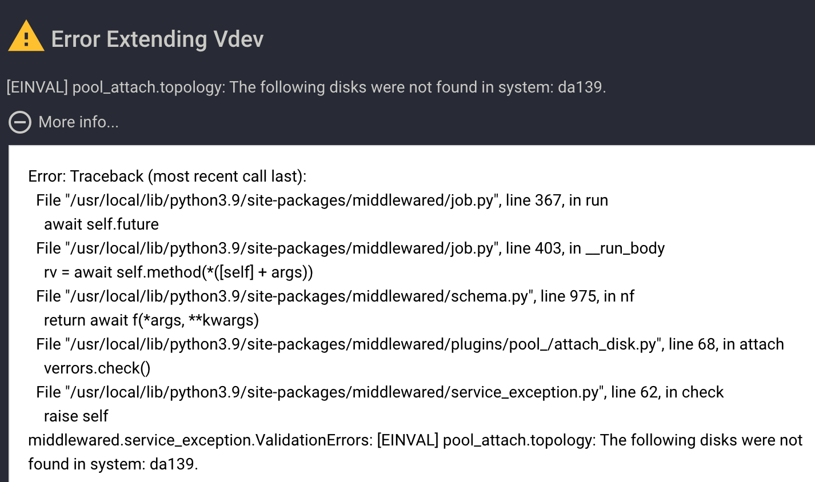Screen dimensions: 815x482
Task: Click the job.py line 403 __run_body entry
Action: pyautogui.click(x=350, y=248)
